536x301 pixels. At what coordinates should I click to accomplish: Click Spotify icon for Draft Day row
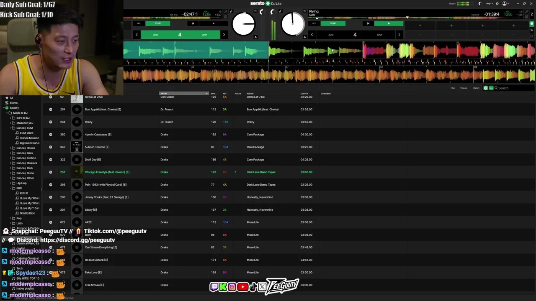pyautogui.click(x=51, y=160)
